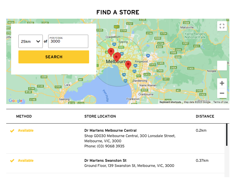Click the 0.37km distance value

point(202,160)
